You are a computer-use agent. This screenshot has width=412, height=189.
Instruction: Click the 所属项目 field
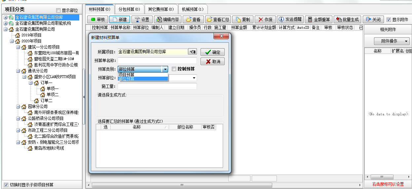point(153,52)
